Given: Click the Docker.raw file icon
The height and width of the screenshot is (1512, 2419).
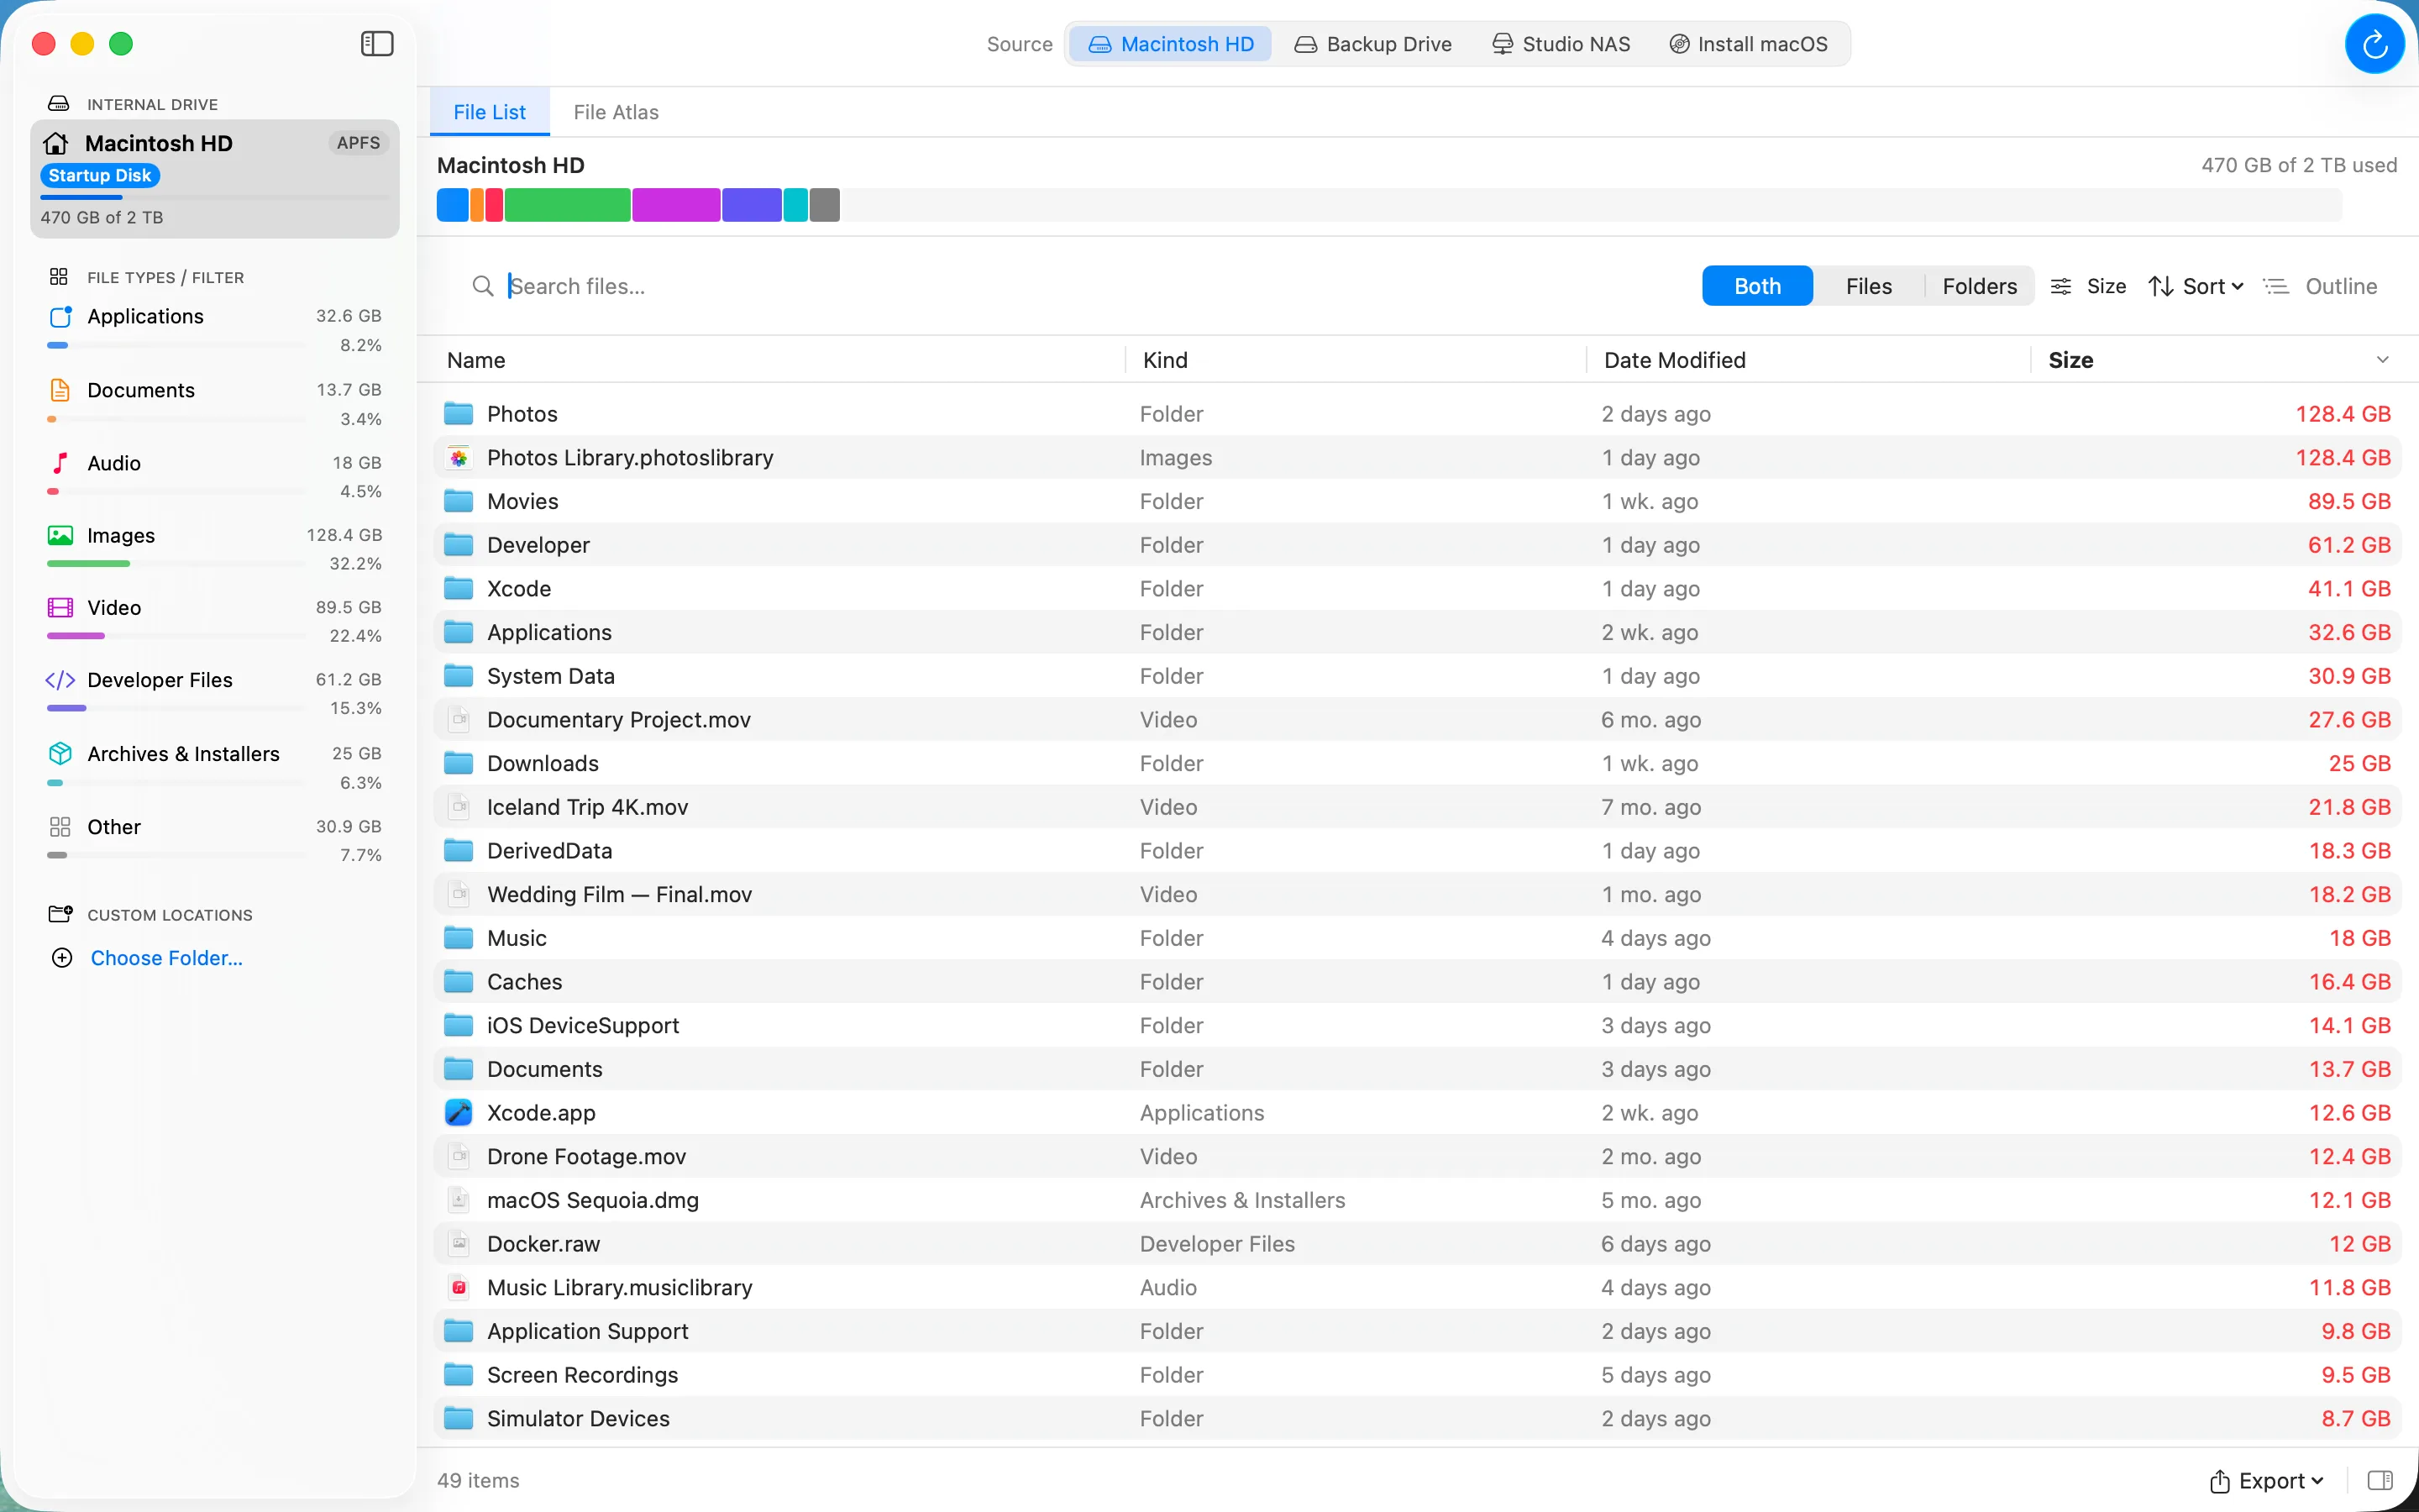Looking at the screenshot, I should [459, 1244].
